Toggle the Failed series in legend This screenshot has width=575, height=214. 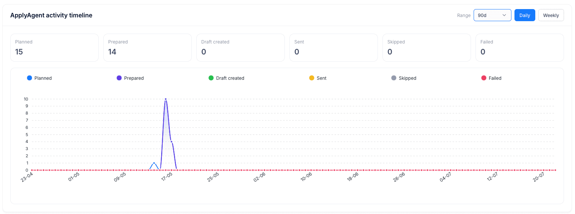coord(491,78)
